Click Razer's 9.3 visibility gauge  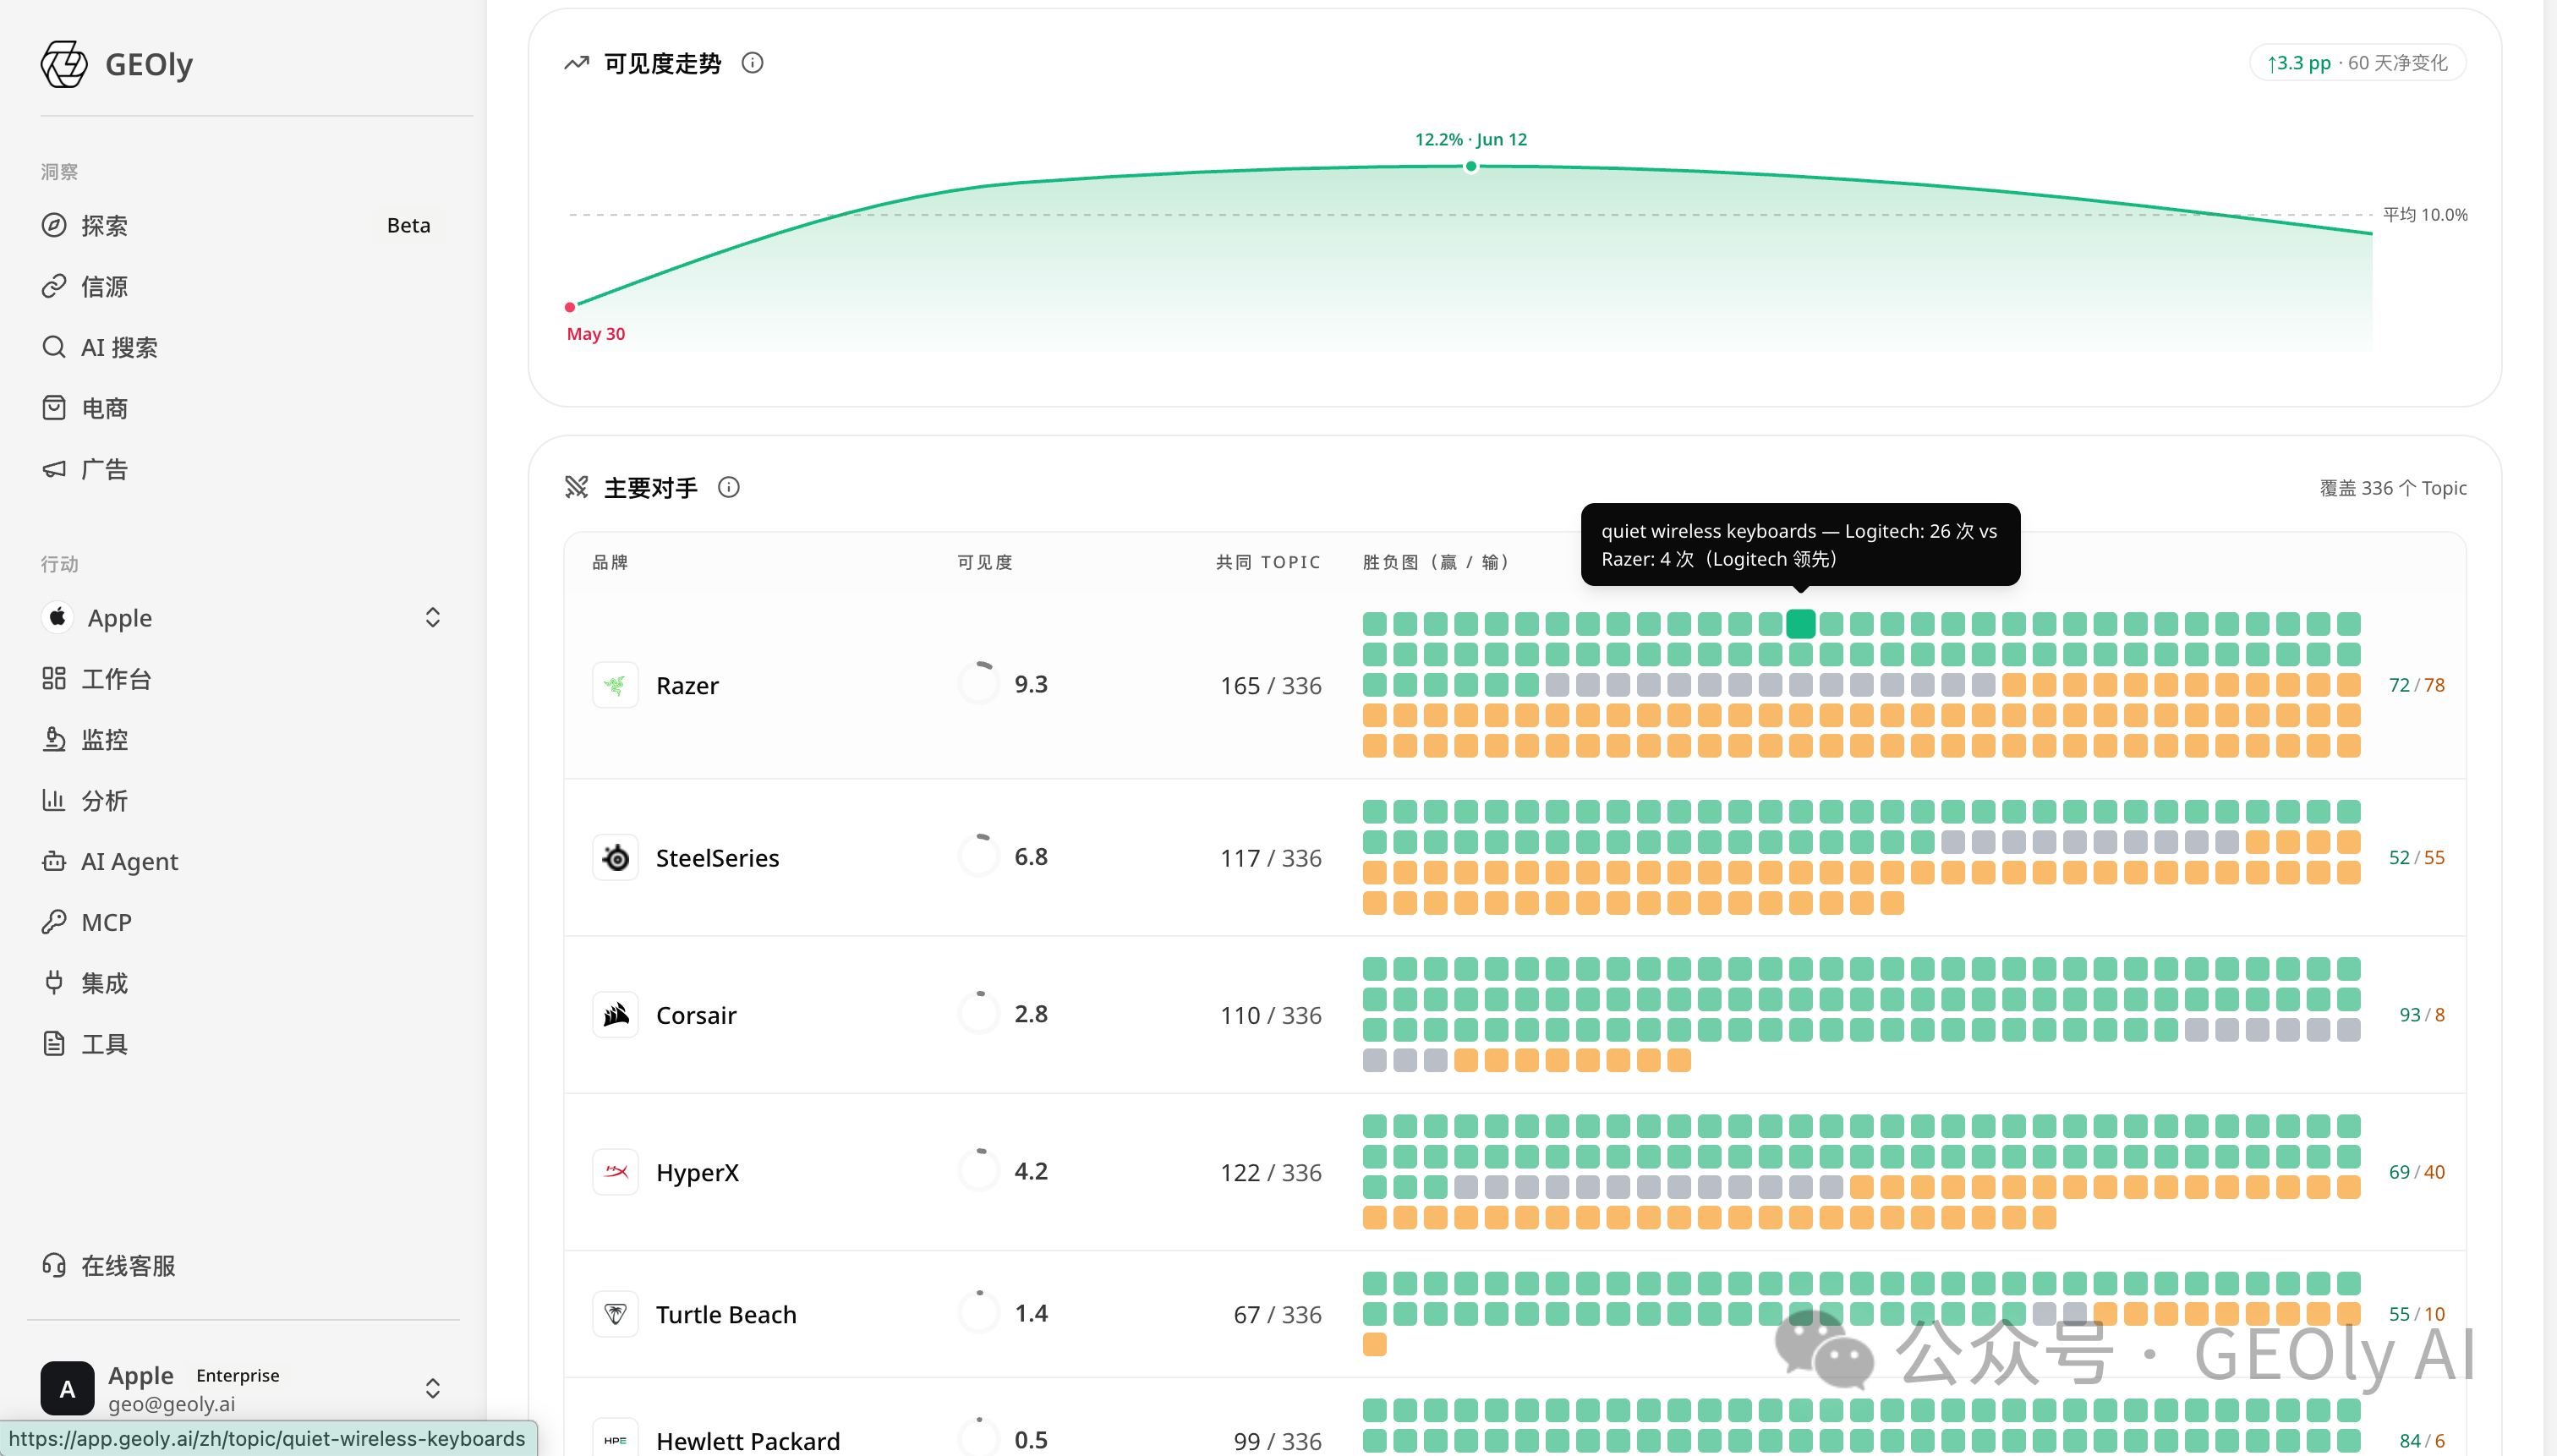tap(979, 683)
